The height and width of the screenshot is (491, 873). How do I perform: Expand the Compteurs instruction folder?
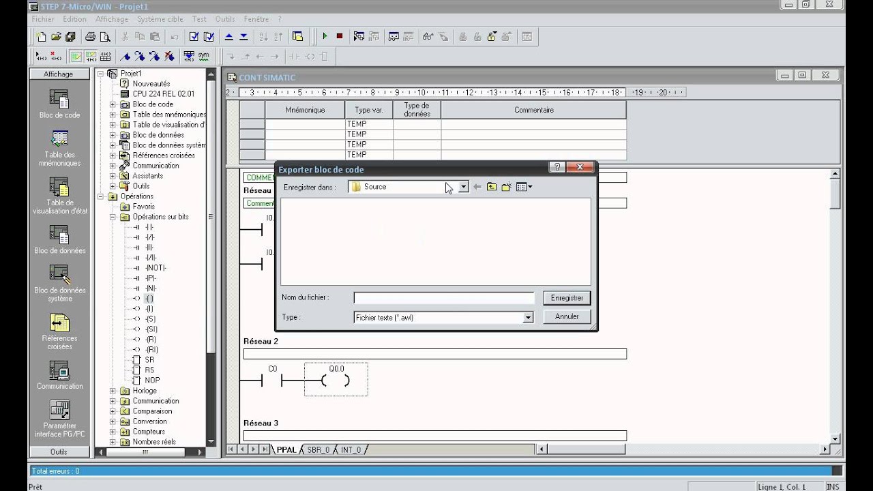point(113,432)
